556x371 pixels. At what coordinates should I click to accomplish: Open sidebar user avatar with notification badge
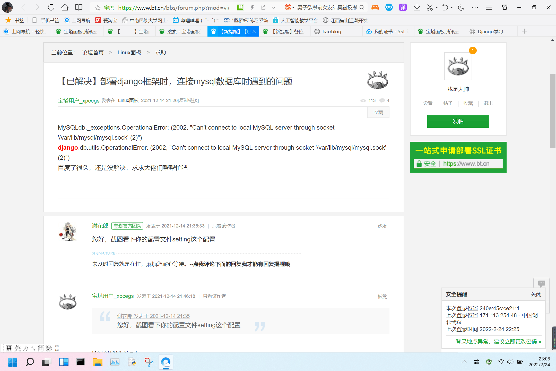(458, 66)
